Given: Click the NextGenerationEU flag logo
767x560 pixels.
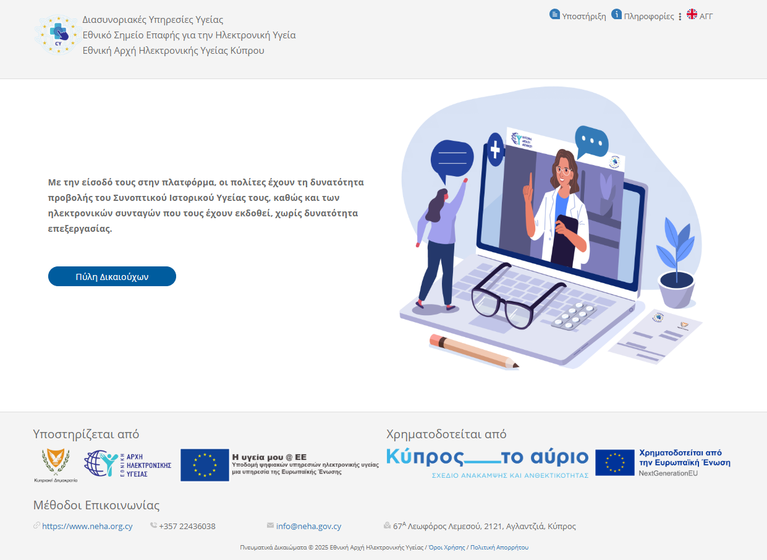Looking at the screenshot, I should click(615, 462).
